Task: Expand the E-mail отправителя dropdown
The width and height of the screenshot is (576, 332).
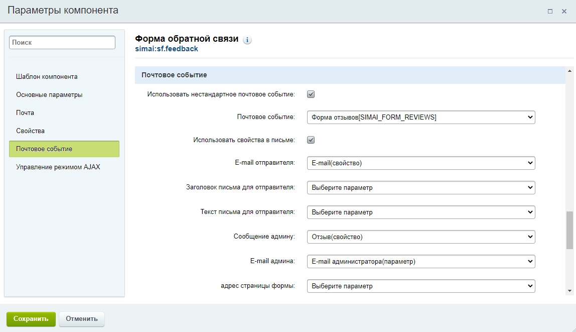Action: 420,163
